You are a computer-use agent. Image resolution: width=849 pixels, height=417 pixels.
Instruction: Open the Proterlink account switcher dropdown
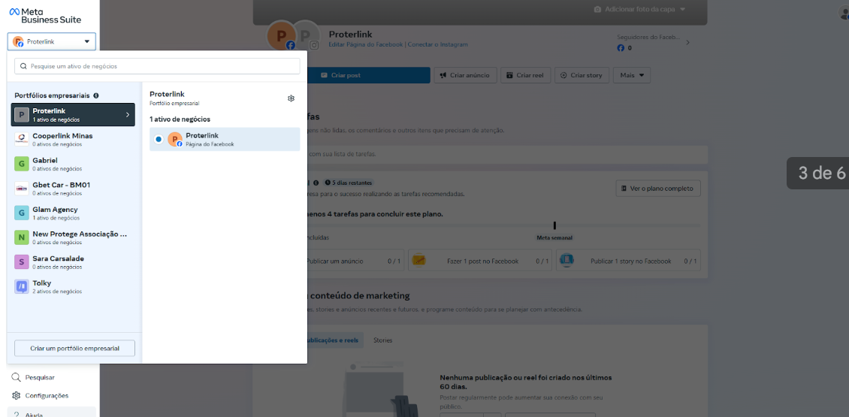coord(51,42)
